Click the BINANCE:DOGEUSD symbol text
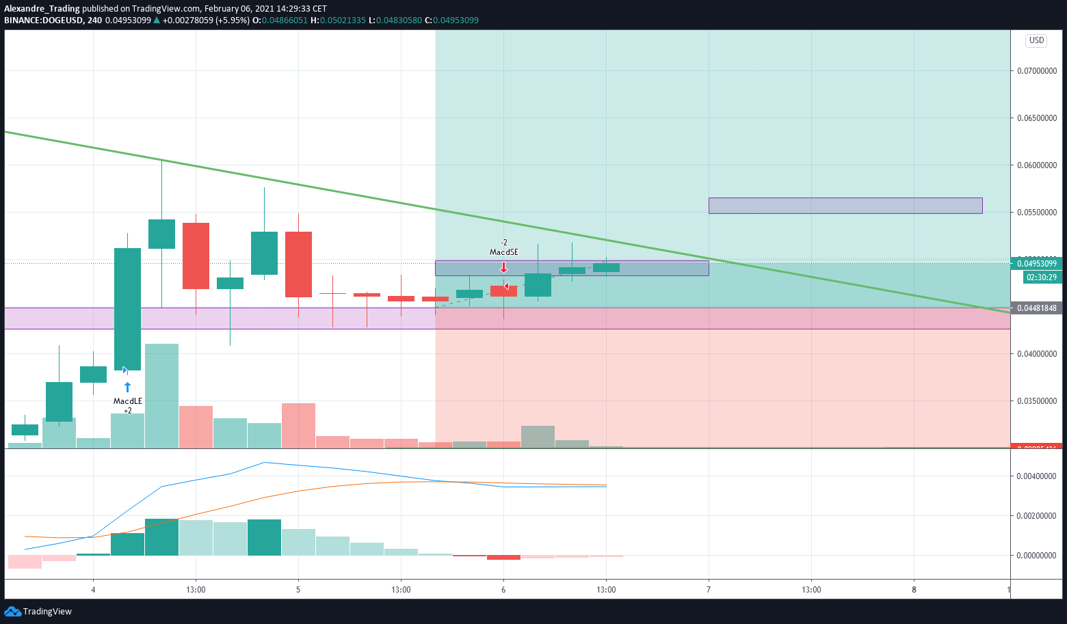 44,21
